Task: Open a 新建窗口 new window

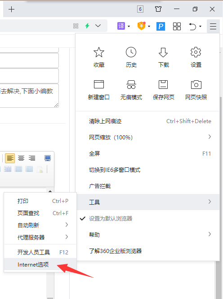Action: pyautogui.click(x=99, y=84)
